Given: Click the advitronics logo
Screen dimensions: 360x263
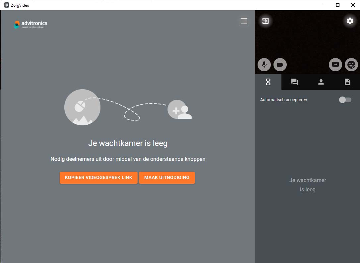Looking at the screenshot, I should click(31, 24).
